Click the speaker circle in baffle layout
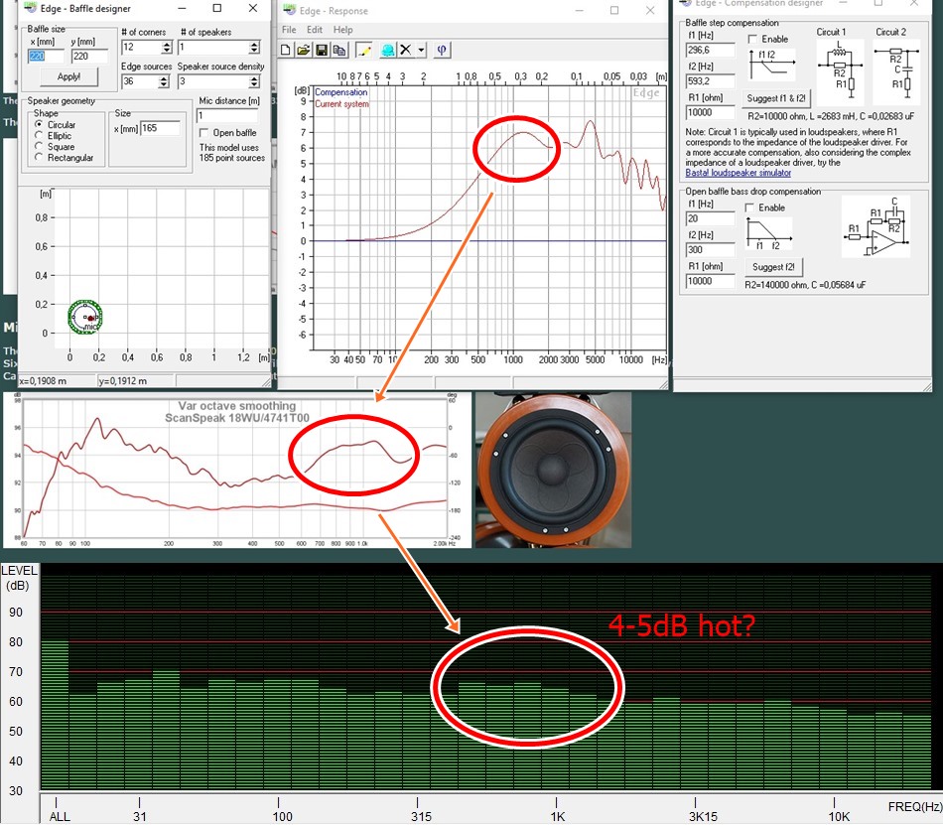 [85, 317]
